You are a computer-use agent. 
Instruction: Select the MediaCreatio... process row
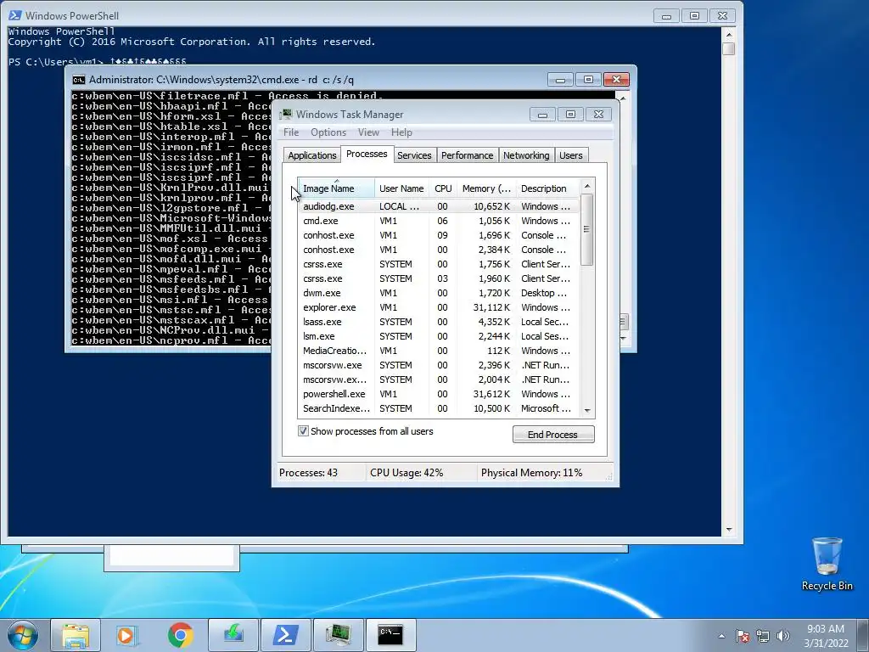(439, 351)
